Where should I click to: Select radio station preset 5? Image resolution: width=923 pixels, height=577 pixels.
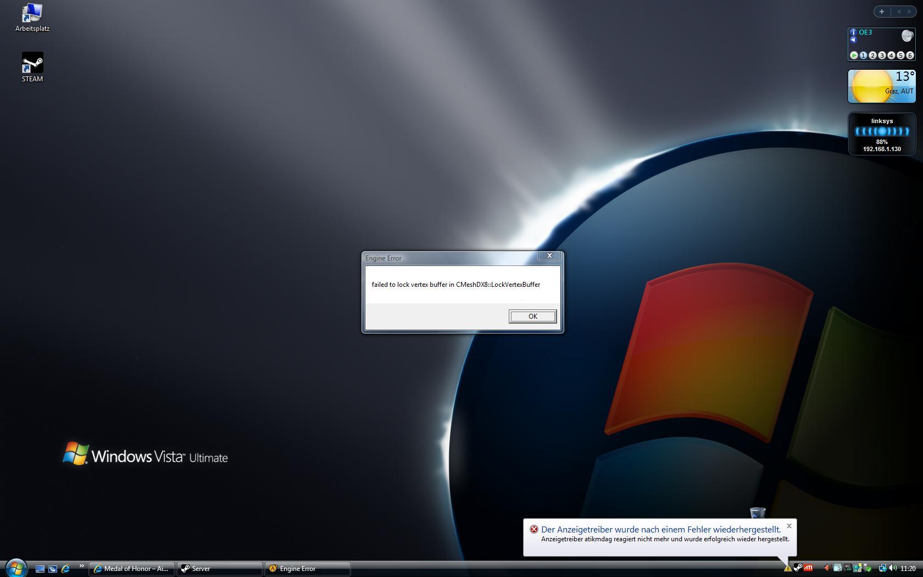point(900,56)
